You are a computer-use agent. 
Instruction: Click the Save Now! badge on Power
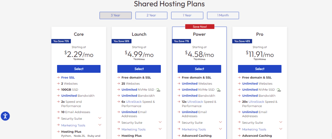[x=199, y=26]
